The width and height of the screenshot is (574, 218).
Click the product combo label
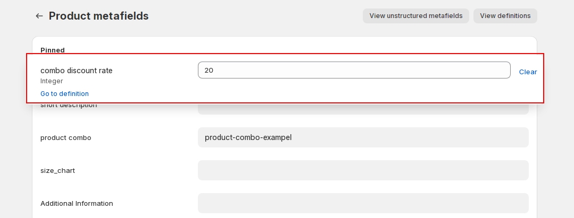[65, 137]
